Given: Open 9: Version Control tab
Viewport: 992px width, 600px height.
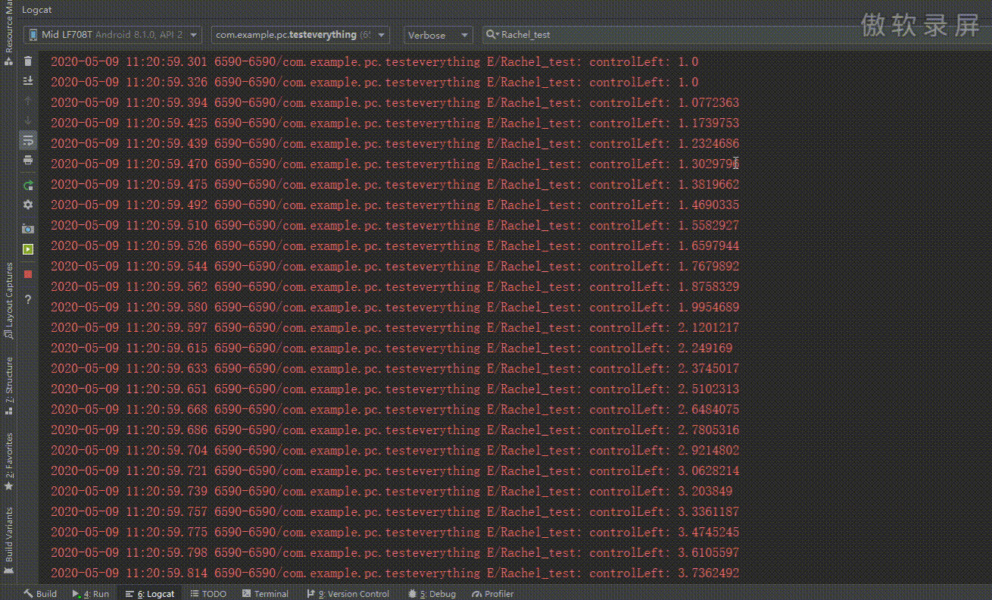Looking at the screenshot, I should point(348,594).
